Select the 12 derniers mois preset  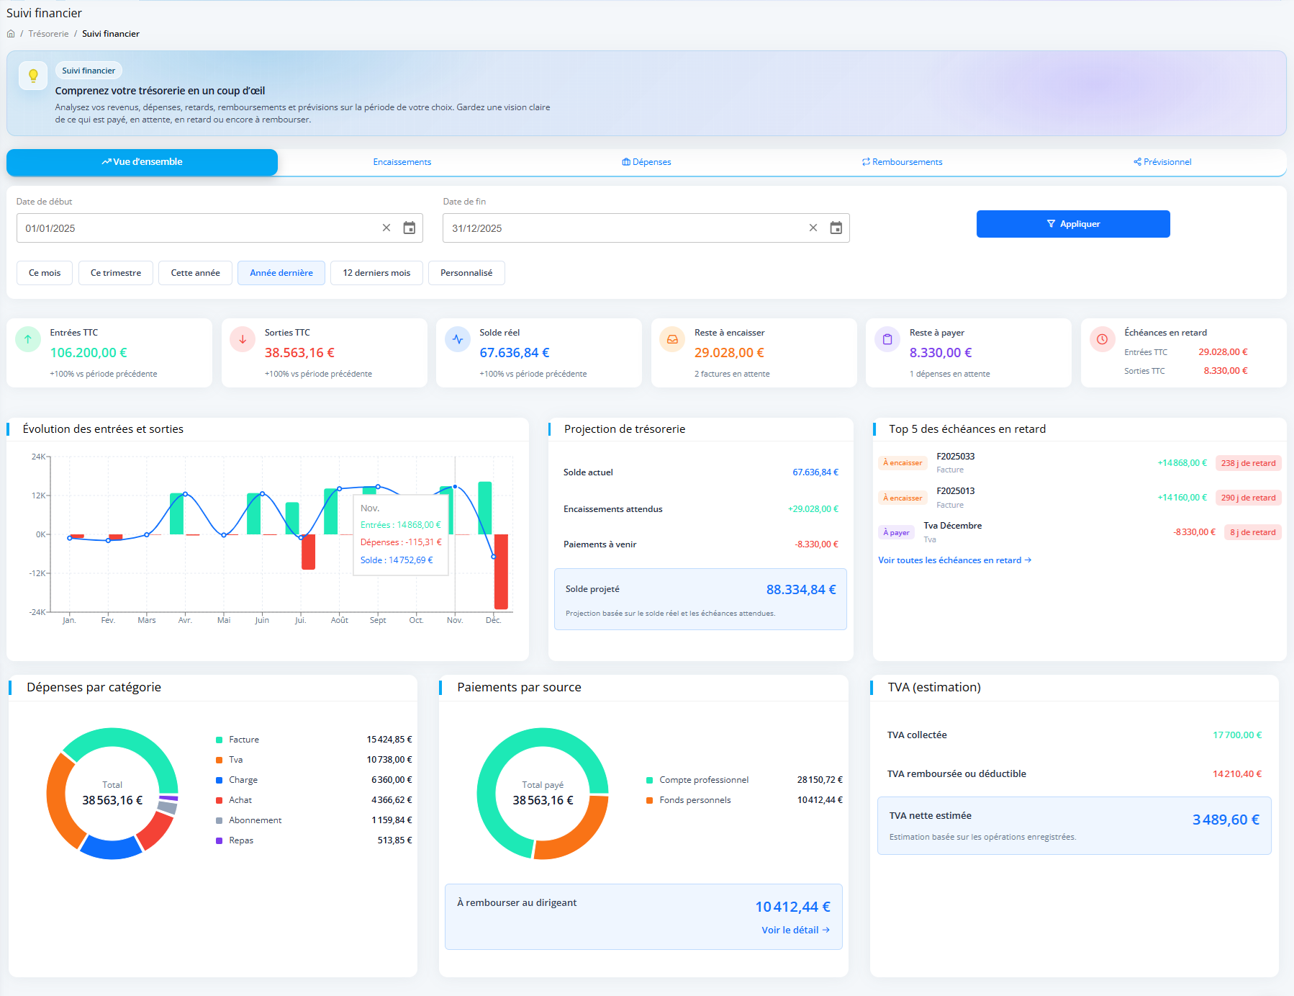[x=376, y=273]
